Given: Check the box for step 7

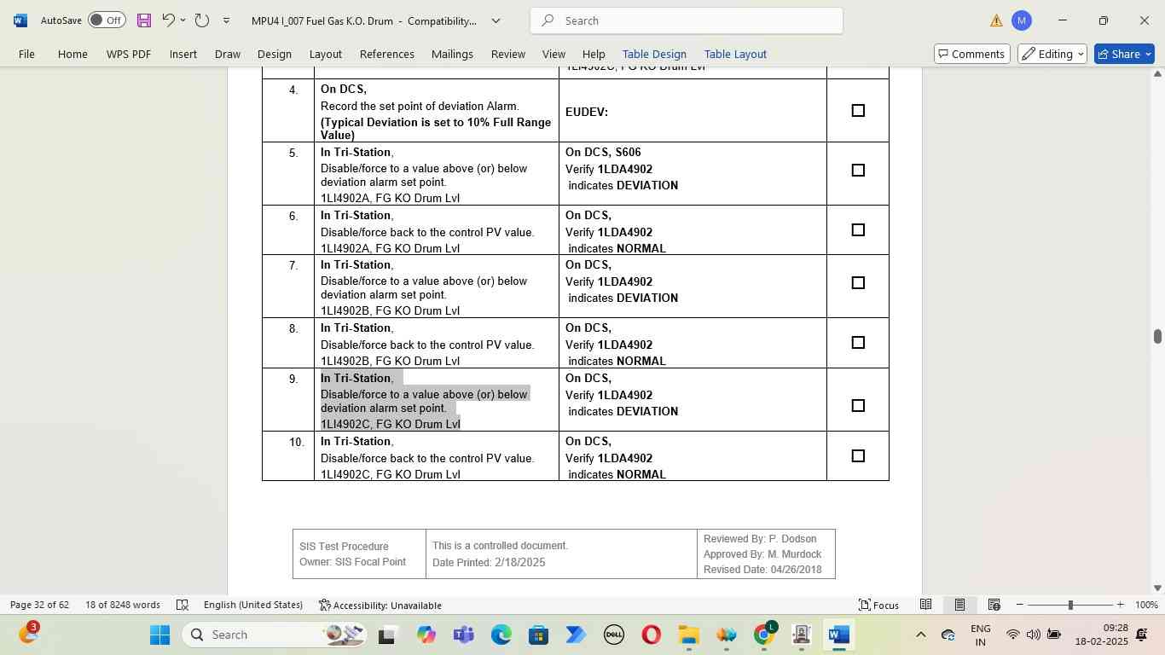Looking at the screenshot, I should pos(858,283).
